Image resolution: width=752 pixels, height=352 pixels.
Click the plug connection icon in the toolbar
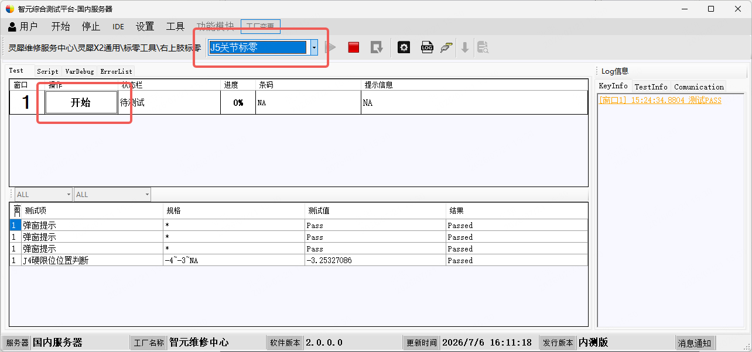coord(446,48)
